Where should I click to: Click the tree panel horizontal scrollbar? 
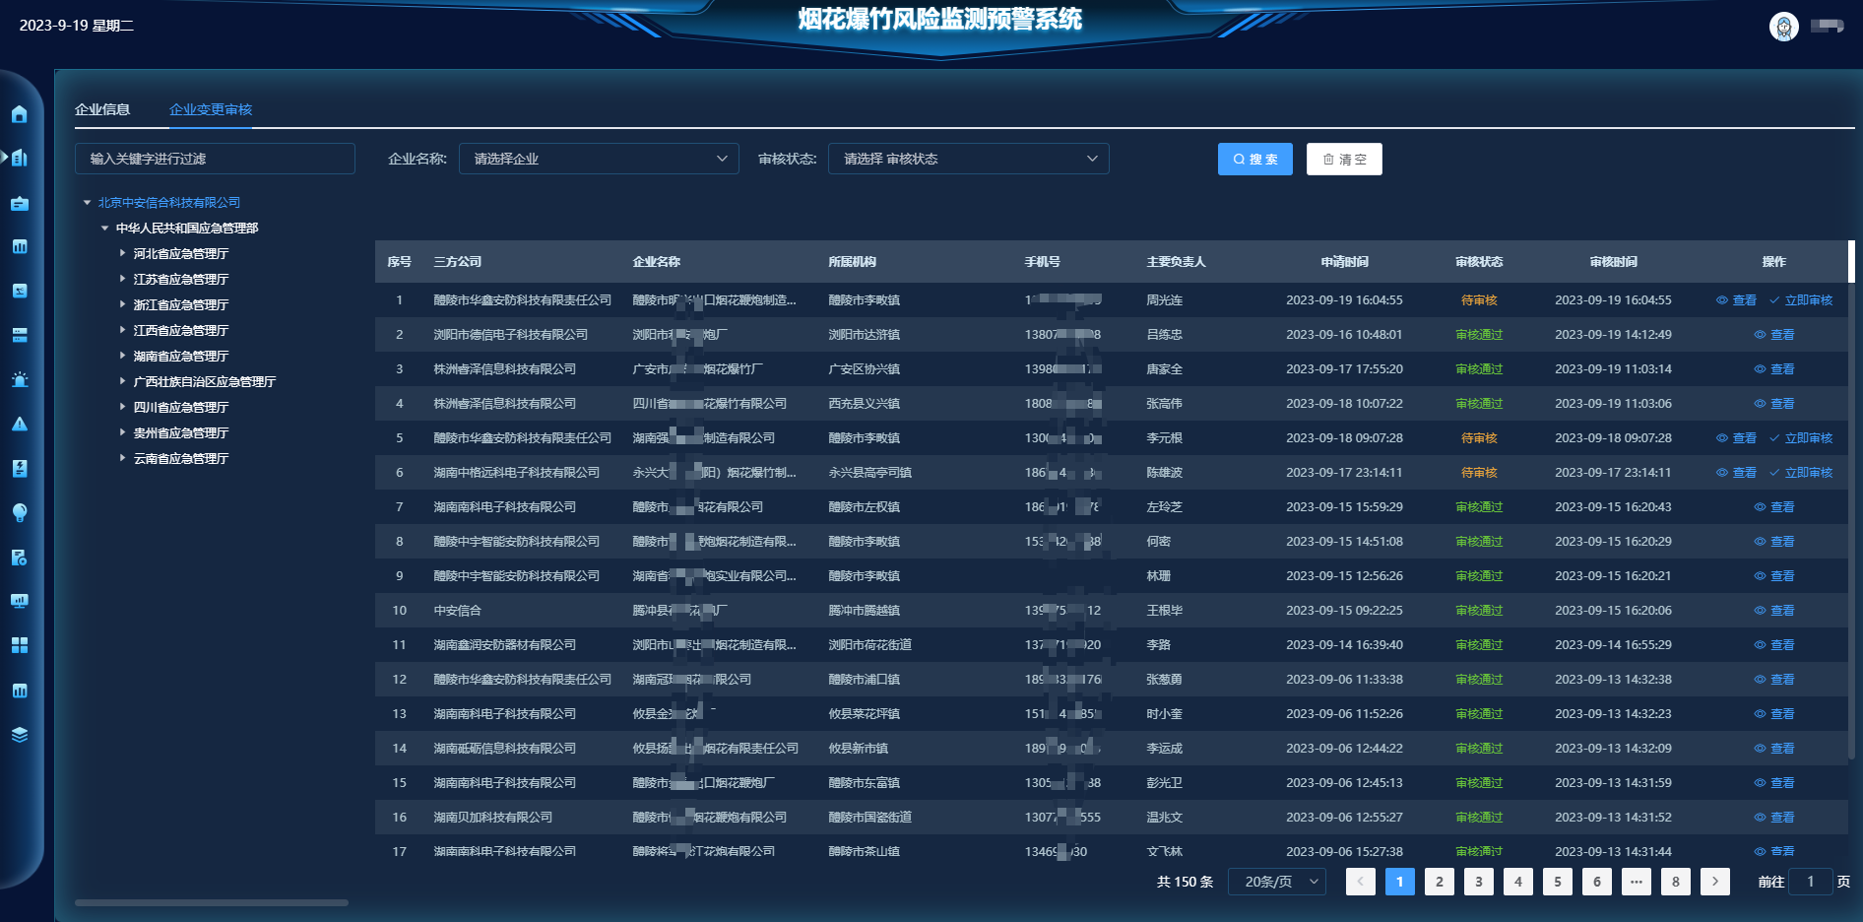pos(212,902)
